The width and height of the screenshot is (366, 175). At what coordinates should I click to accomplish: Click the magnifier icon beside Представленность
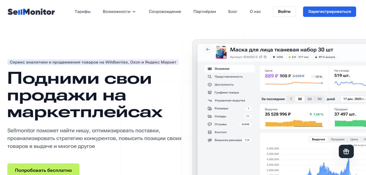tap(210, 77)
